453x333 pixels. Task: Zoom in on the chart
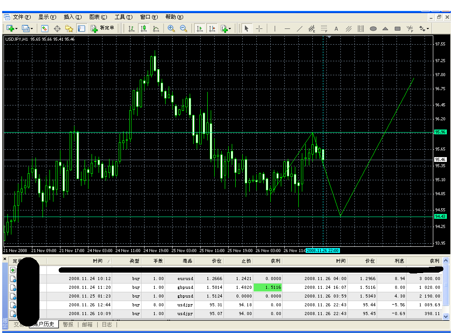tap(171, 28)
